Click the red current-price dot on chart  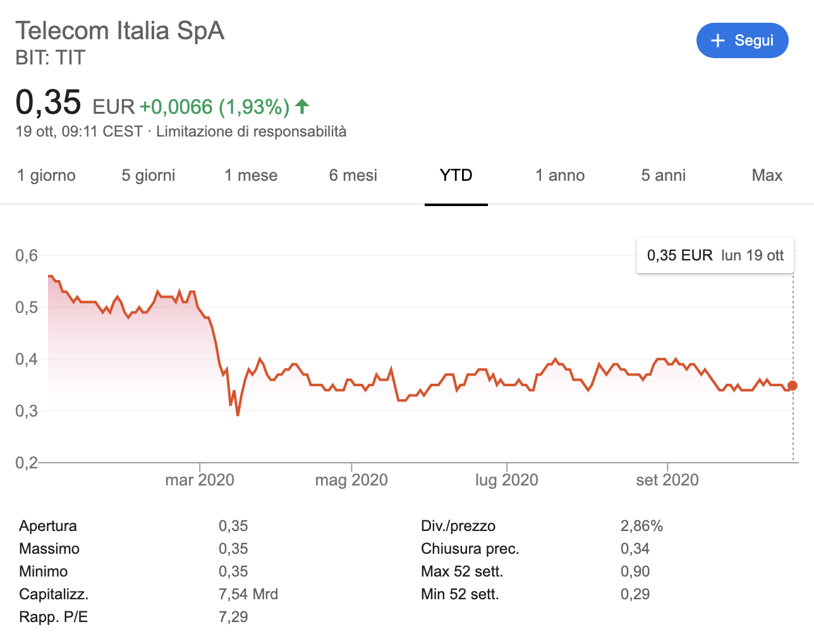tap(793, 386)
